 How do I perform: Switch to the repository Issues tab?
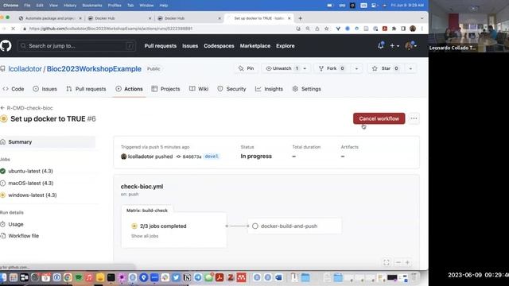tap(45, 89)
